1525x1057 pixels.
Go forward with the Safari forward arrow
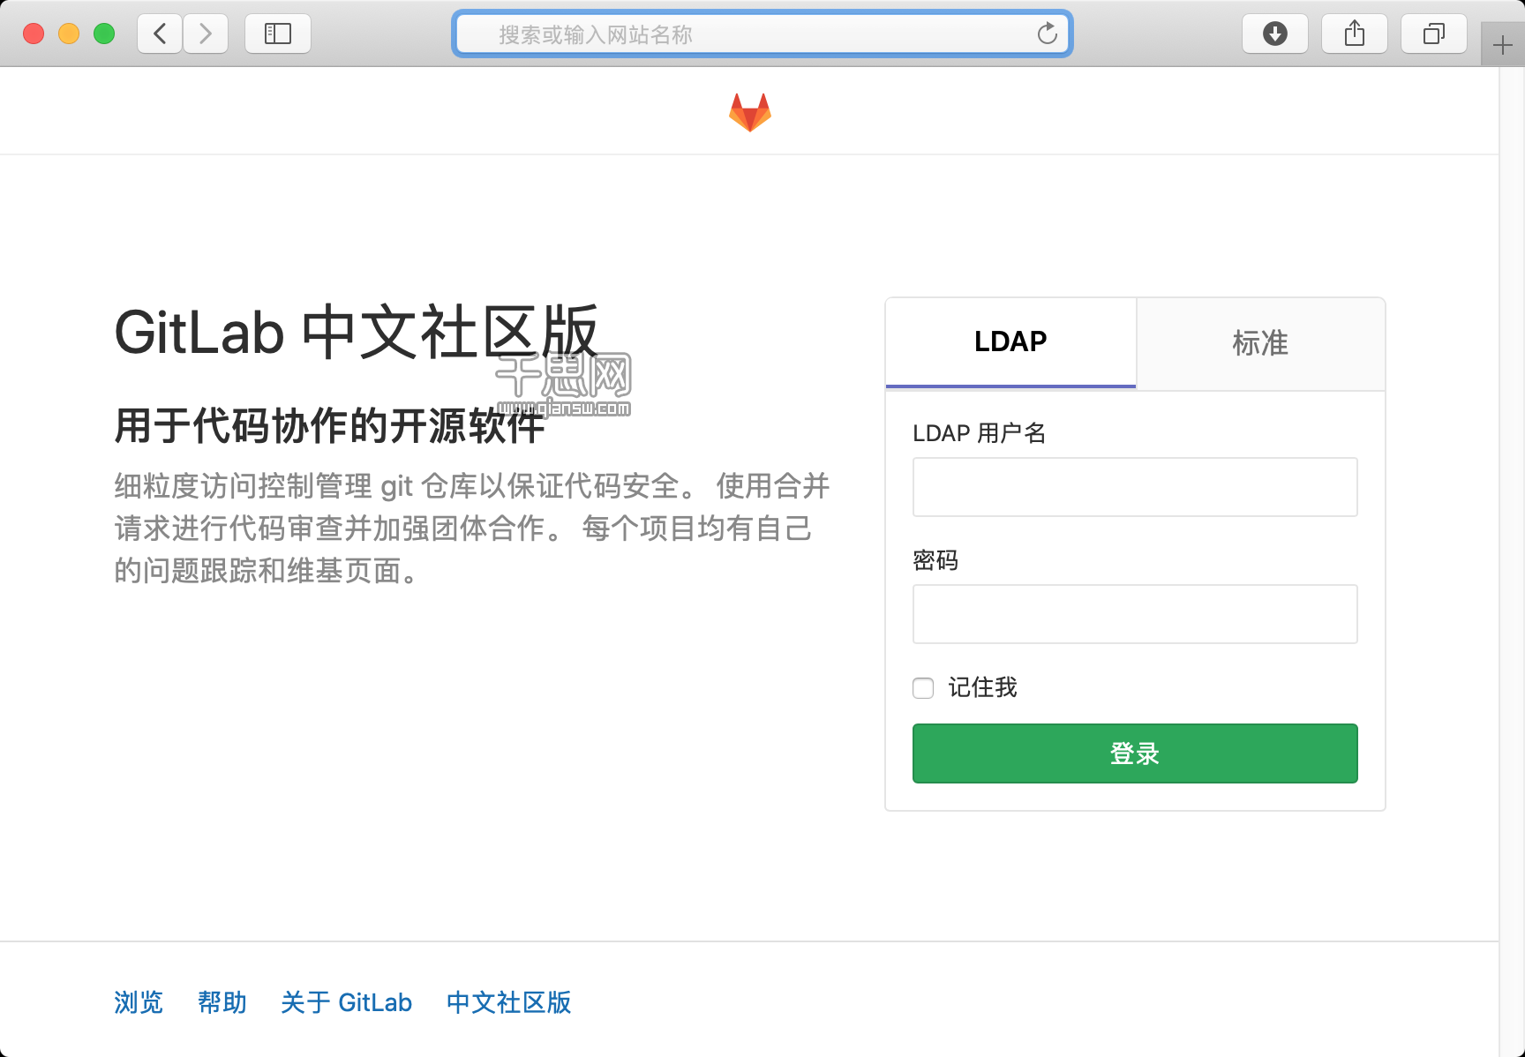(x=206, y=34)
